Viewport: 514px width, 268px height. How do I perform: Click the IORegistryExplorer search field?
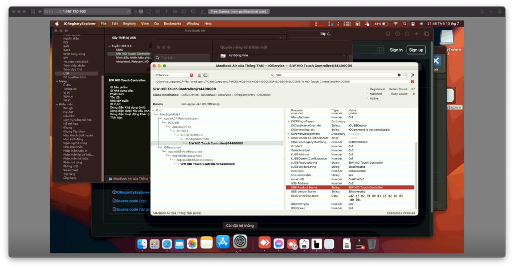(x=336, y=75)
